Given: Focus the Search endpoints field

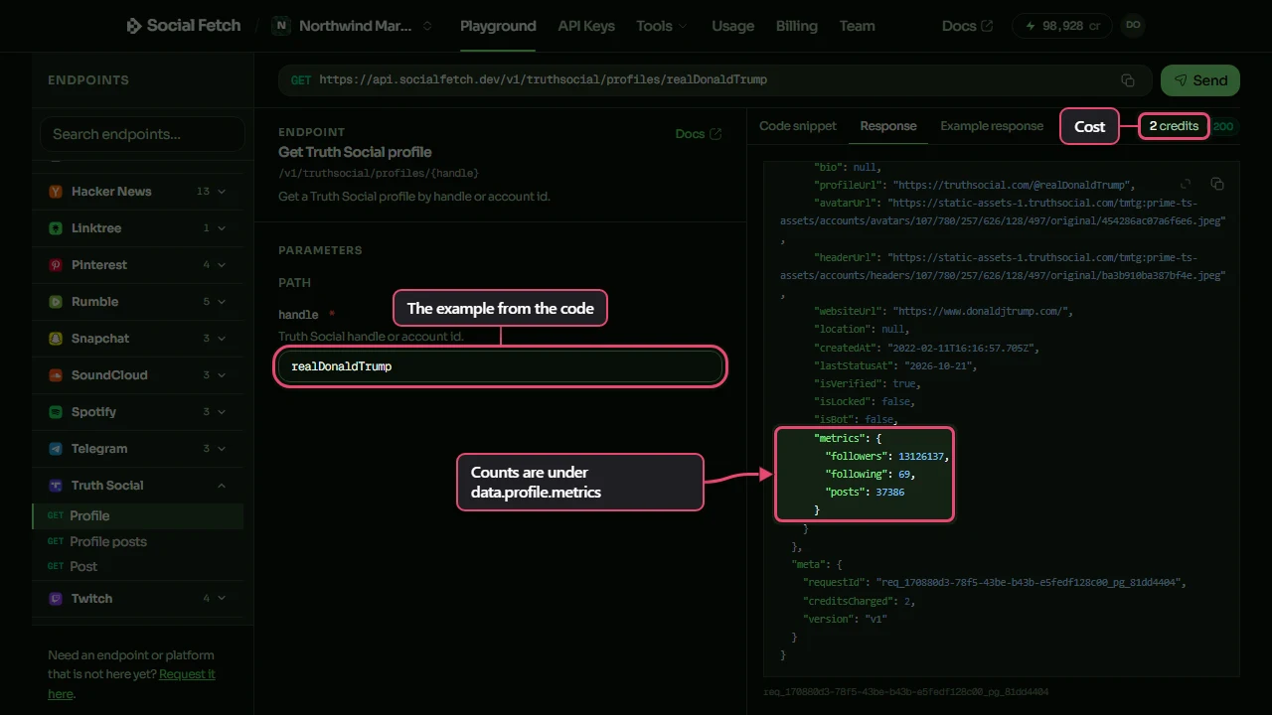Looking at the screenshot, I should 142,134.
